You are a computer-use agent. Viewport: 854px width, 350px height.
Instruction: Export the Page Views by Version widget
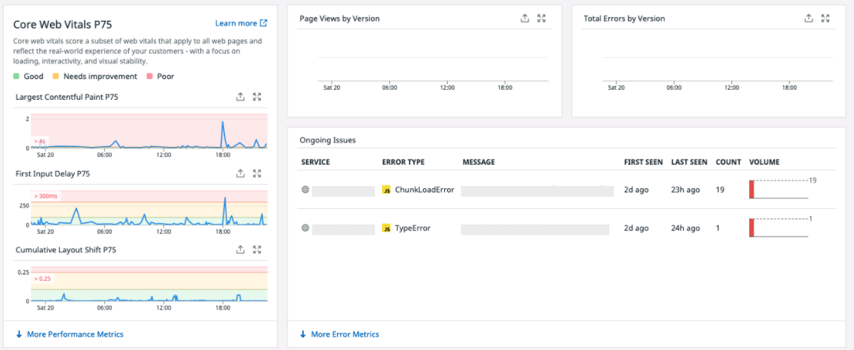pyautogui.click(x=525, y=19)
